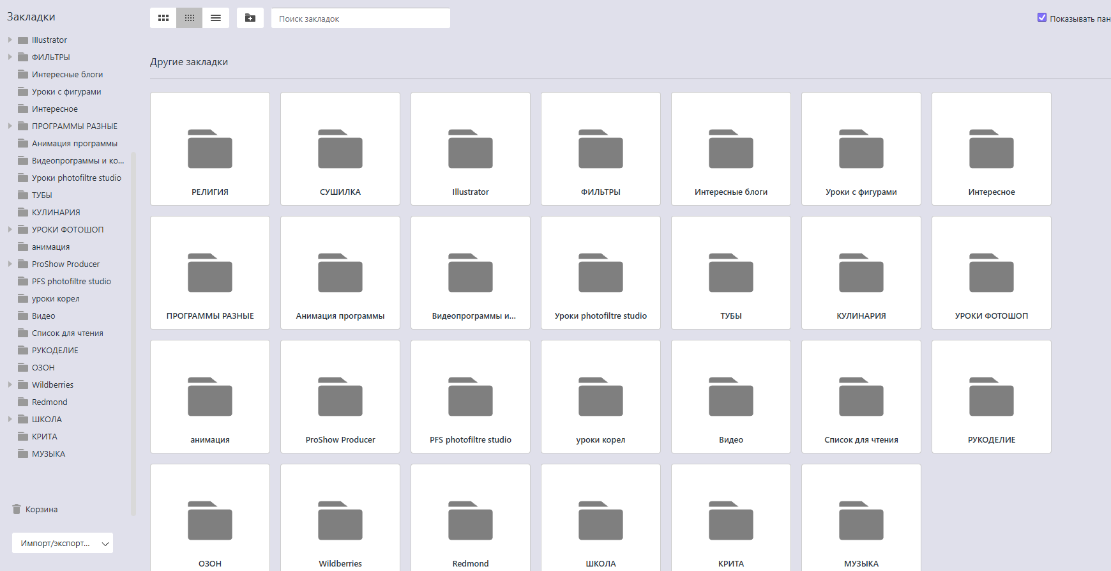Viewport: 1111px width, 571px height.
Task: Toggle the Показывать панель checkbox
Action: (x=1042, y=18)
